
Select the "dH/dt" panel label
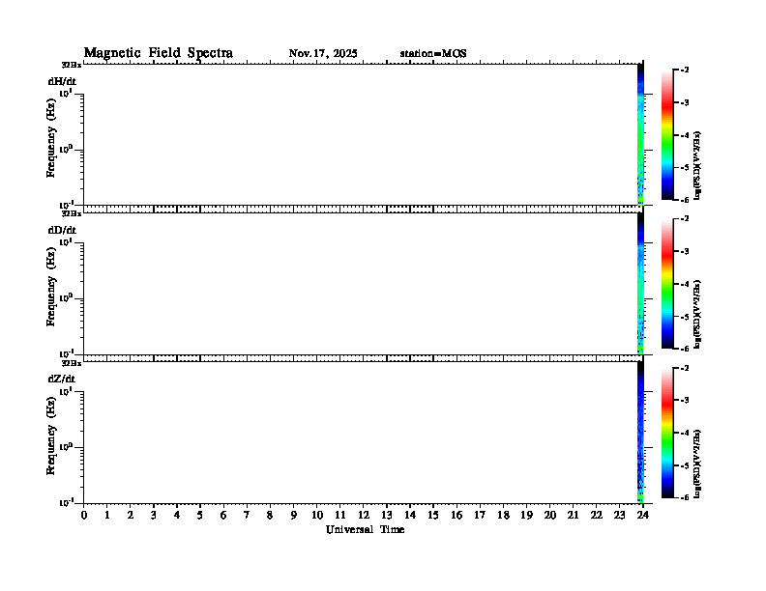pyautogui.click(x=62, y=81)
